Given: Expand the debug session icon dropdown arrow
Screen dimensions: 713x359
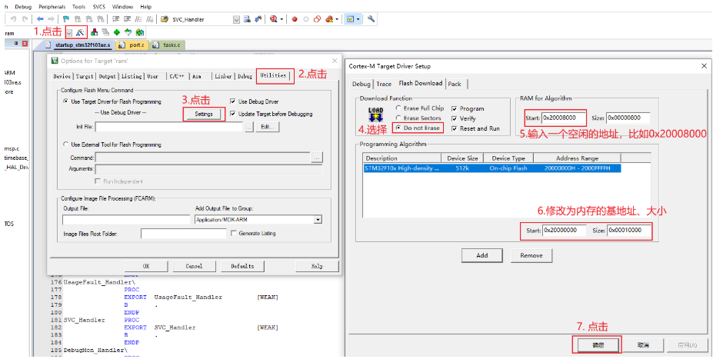Looking at the screenshot, I should [x=282, y=19].
